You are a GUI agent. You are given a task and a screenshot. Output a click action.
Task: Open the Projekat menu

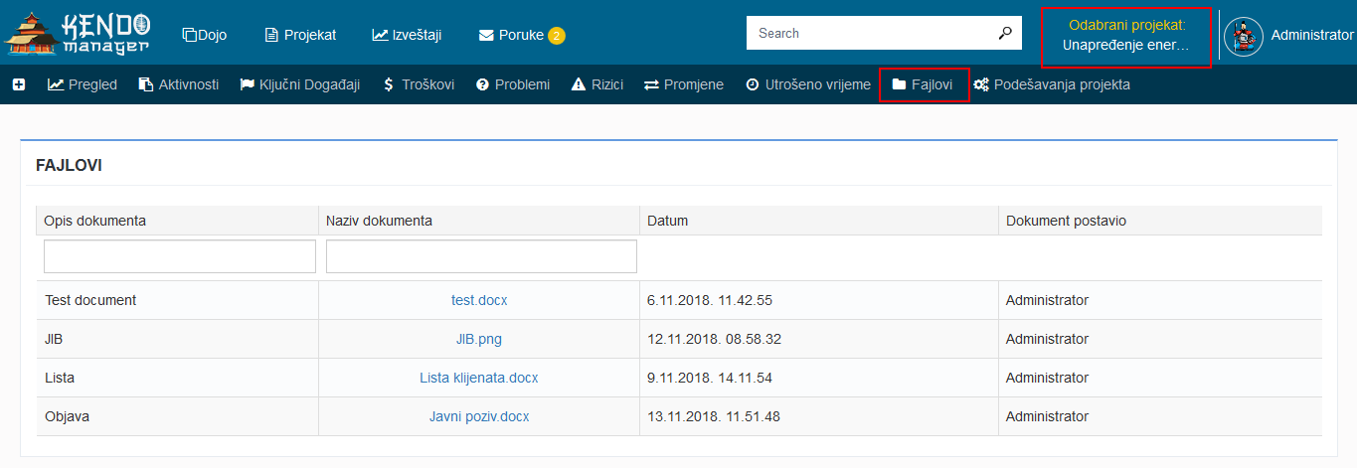point(300,35)
